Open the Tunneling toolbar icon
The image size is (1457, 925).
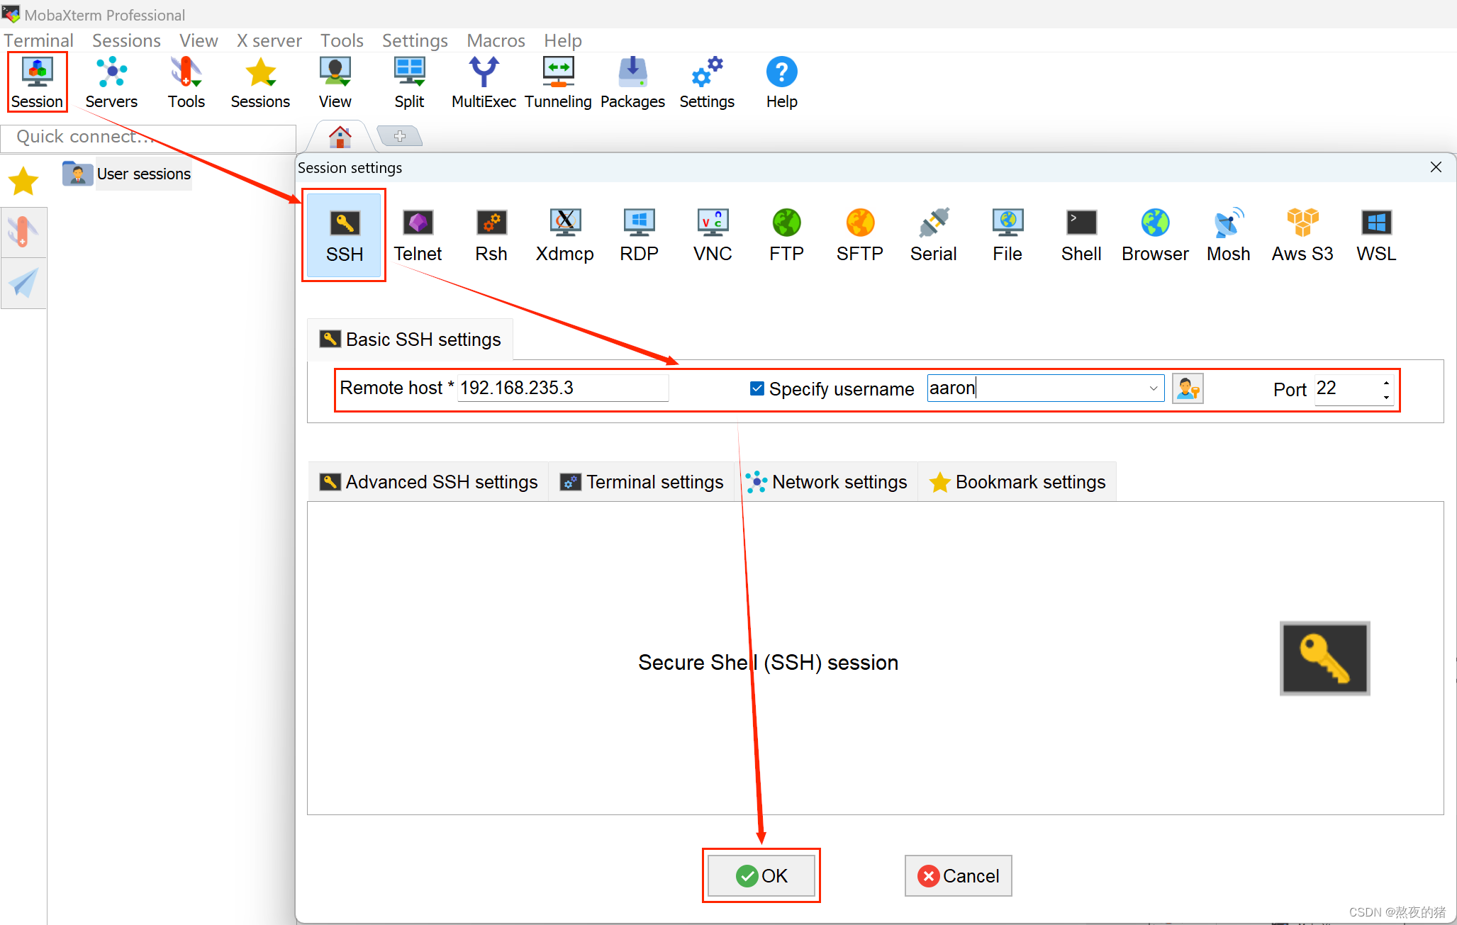558,82
